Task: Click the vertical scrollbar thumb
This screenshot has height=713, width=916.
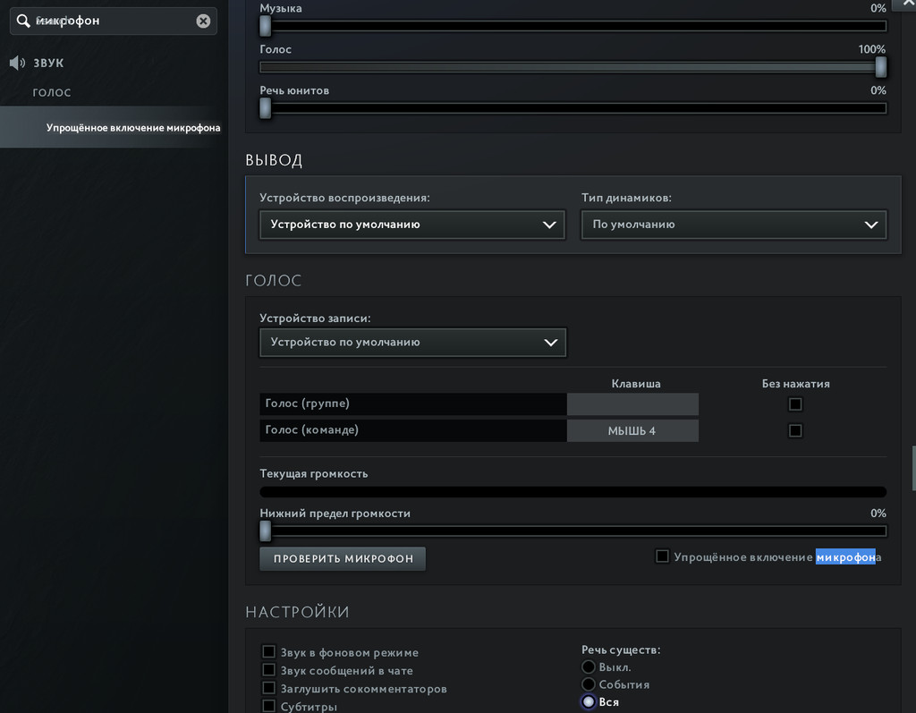Action: (913, 469)
